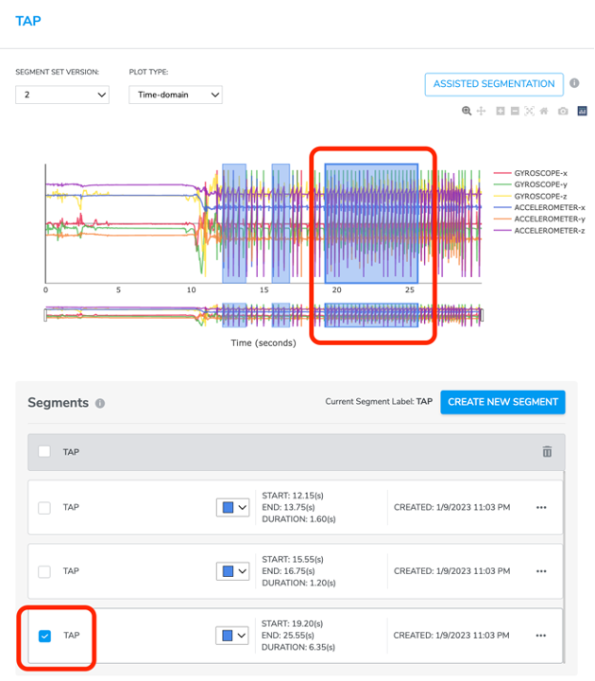Activate the pan tool in plot toolbar

(482, 112)
